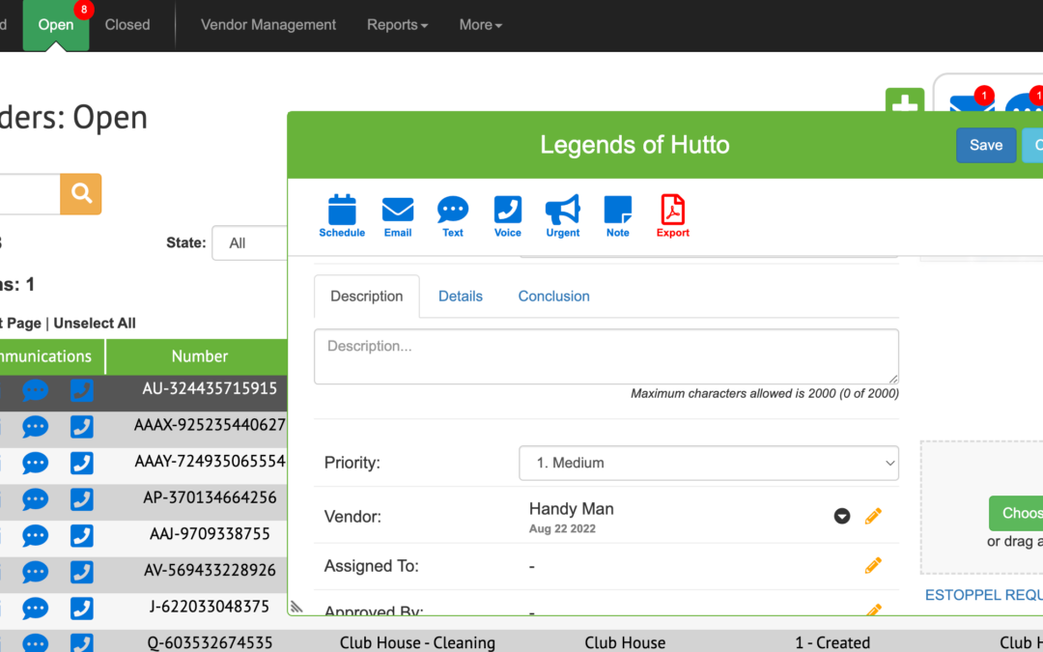The width and height of the screenshot is (1043, 652).
Task: Open the Email envelope icon
Action: click(397, 214)
